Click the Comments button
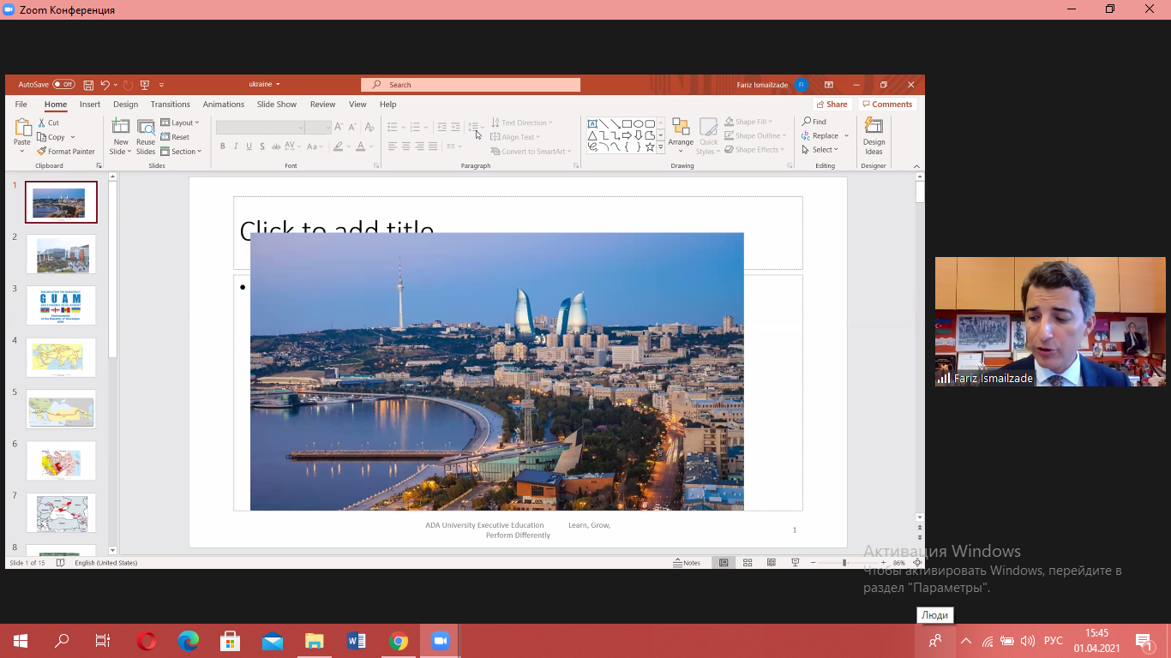This screenshot has width=1171, height=658. coord(887,105)
